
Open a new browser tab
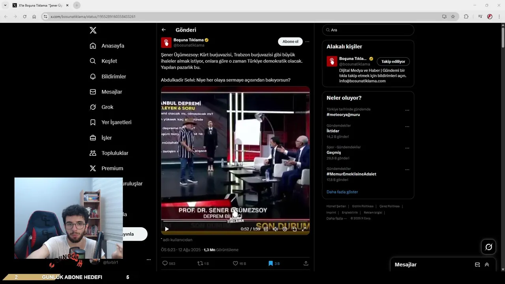coord(77,5)
